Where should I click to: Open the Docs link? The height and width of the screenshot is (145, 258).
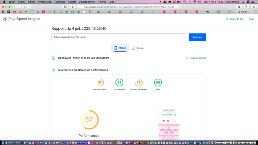coord(251,19)
